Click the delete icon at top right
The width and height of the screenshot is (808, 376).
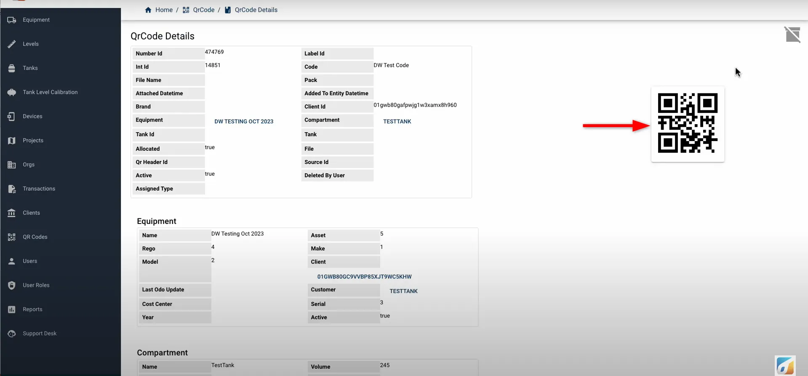(x=792, y=34)
